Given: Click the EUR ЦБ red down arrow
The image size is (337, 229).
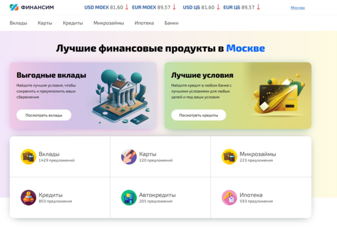Looking at the screenshot, I should point(258,7).
